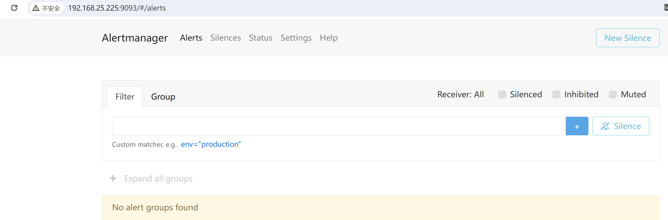This screenshot has height=220, width=668.
Task: Open the Receiver: All selector
Action: coord(460,94)
